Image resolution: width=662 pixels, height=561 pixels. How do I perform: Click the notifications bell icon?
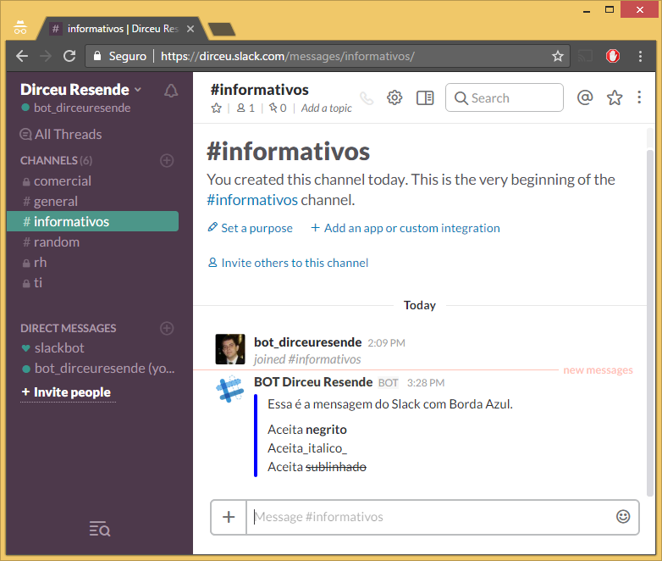171,91
